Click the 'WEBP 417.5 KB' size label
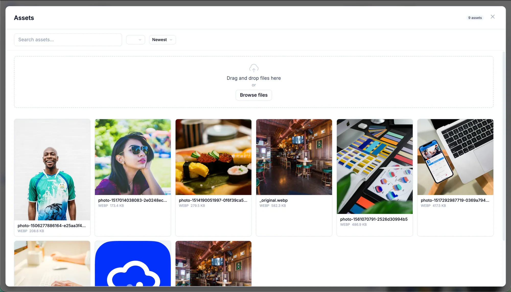 (x=433, y=206)
